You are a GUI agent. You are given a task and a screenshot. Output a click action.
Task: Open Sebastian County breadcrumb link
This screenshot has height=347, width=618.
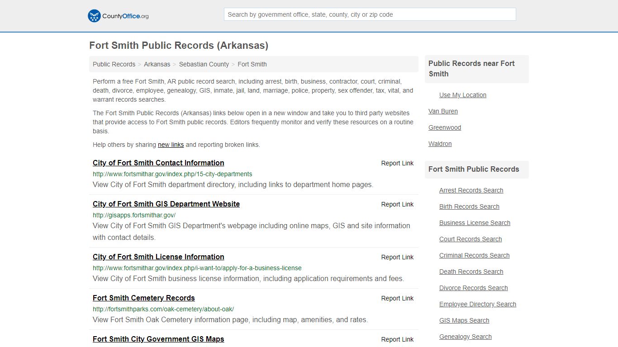click(204, 64)
